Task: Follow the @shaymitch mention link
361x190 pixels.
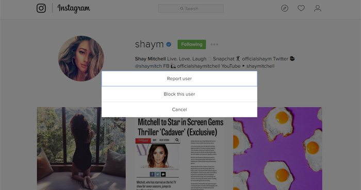Action: point(149,66)
